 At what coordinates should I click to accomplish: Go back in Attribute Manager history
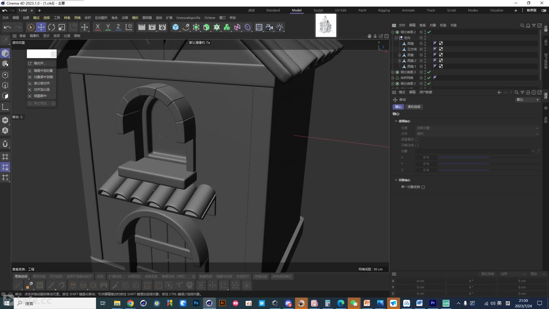(x=499, y=92)
